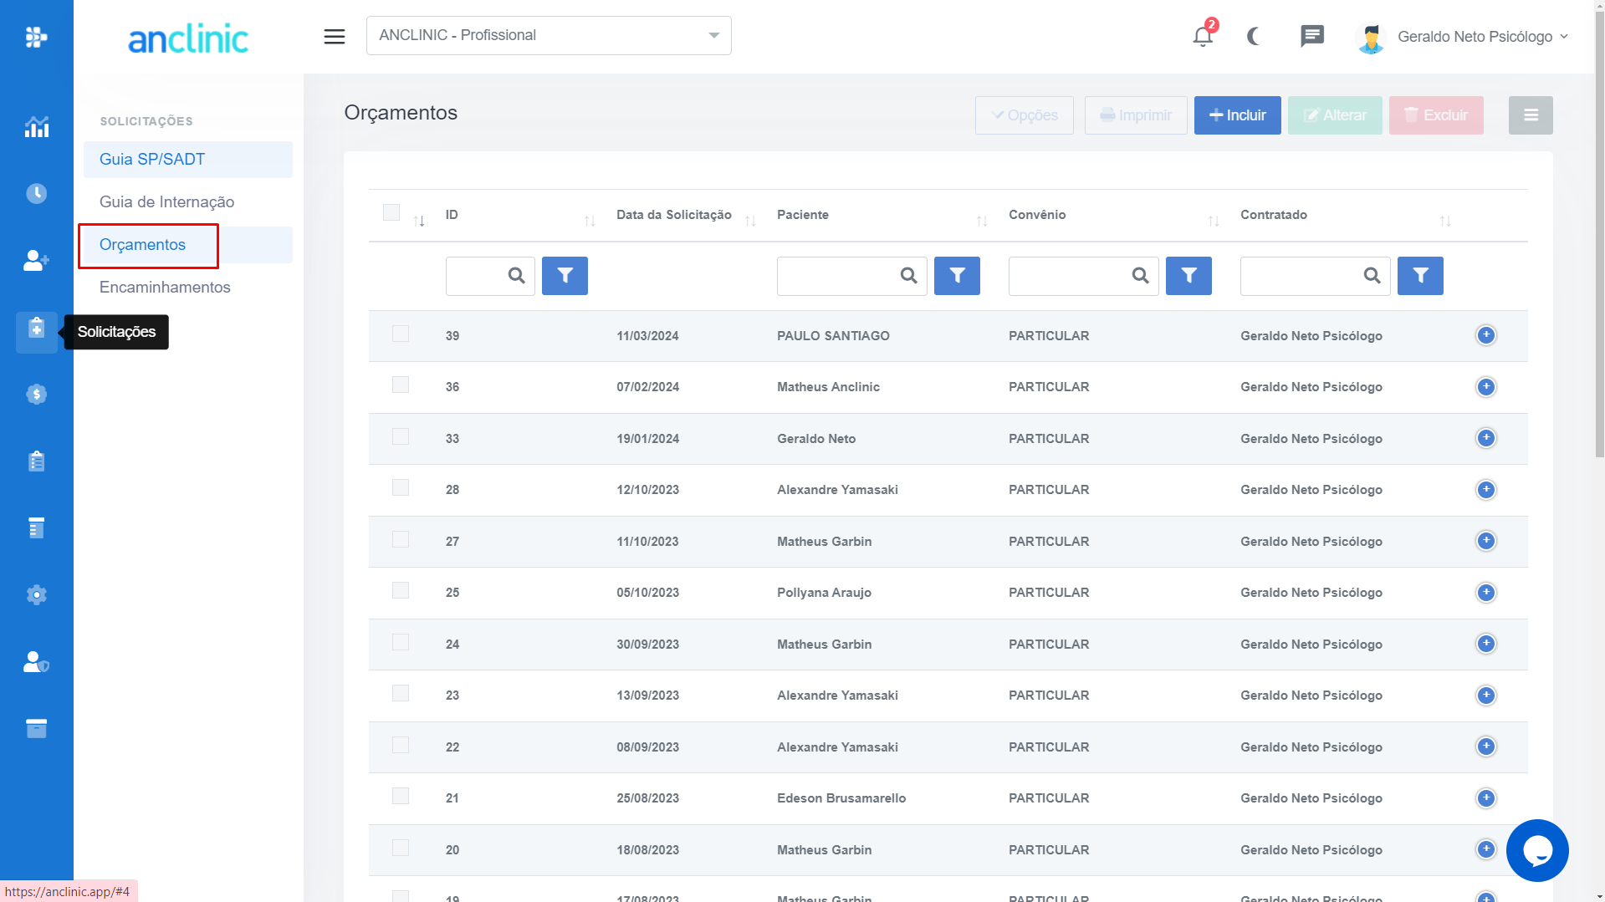Check the row for ID 36
Screen dimensions: 1605x902
(401, 385)
